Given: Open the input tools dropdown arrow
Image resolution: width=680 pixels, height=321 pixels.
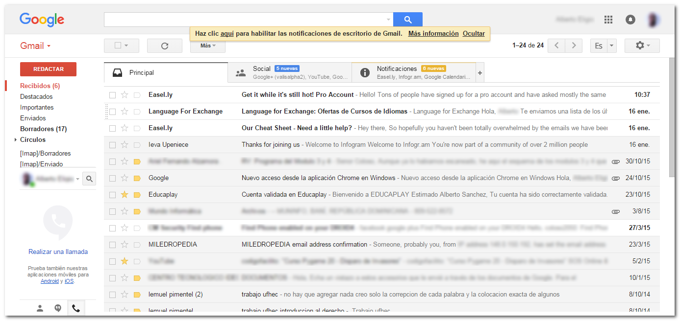Looking at the screenshot, I should [611, 46].
